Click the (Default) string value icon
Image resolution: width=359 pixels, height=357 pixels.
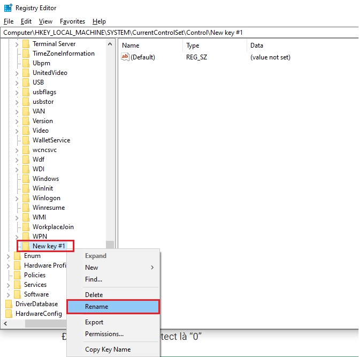(x=125, y=57)
